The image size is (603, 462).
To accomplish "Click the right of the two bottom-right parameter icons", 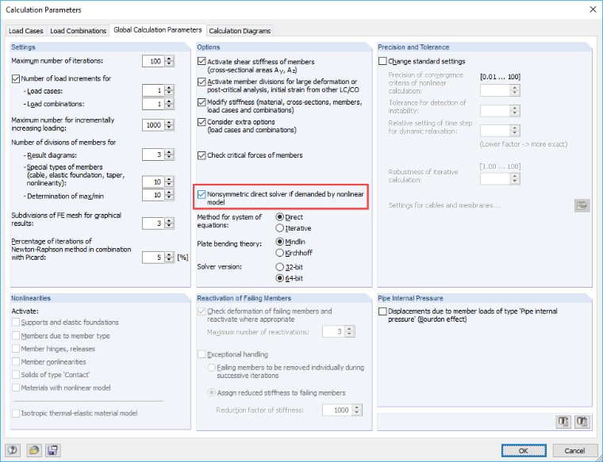I will pyautogui.click(x=582, y=422).
